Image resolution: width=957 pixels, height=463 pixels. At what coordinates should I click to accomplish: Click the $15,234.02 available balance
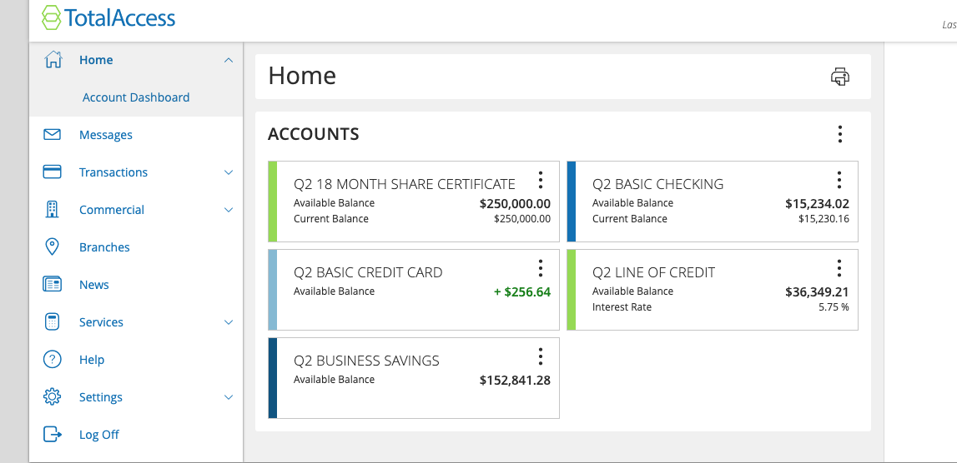click(x=817, y=204)
